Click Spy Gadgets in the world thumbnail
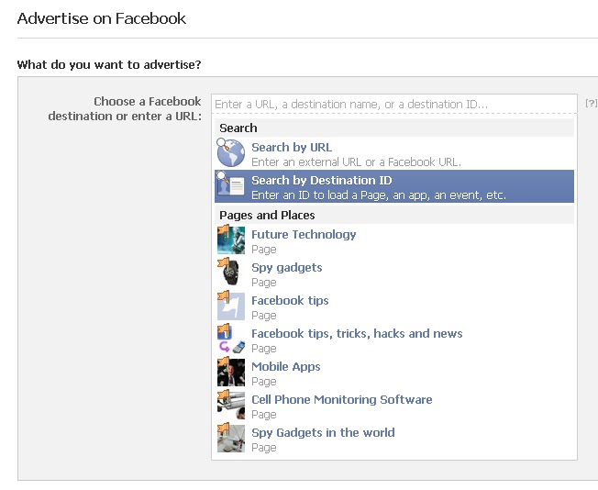This screenshot has height=490, width=598. (231, 438)
